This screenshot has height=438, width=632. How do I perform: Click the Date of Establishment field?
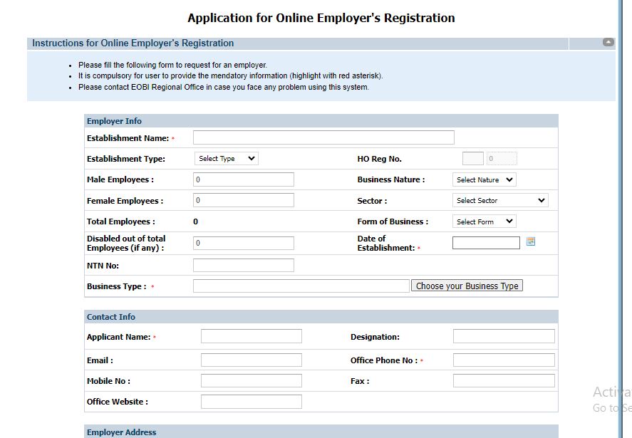coord(486,243)
